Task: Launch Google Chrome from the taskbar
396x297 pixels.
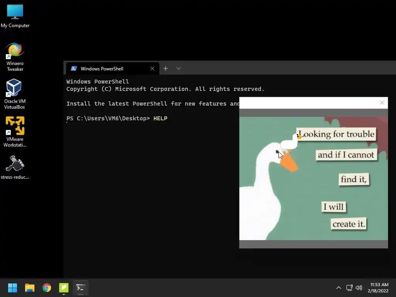Action: click(47, 288)
